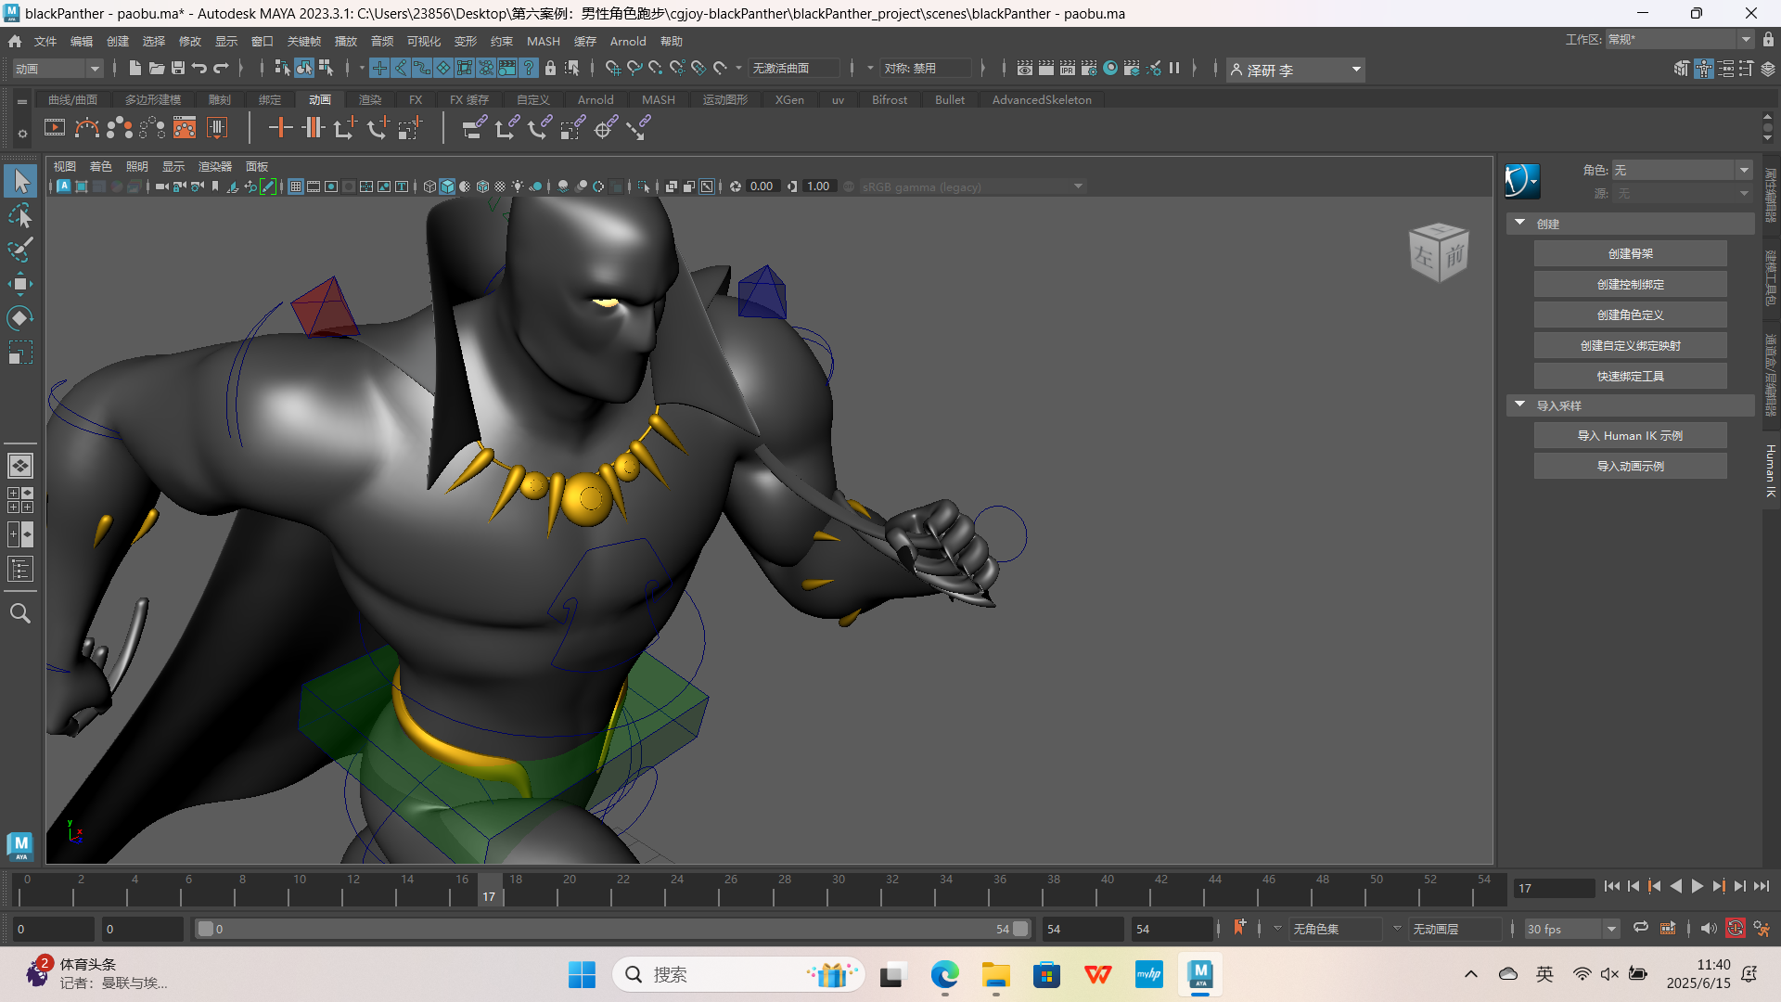Click the Redo arrow icon
The width and height of the screenshot is (1781, 1002).
221,68
